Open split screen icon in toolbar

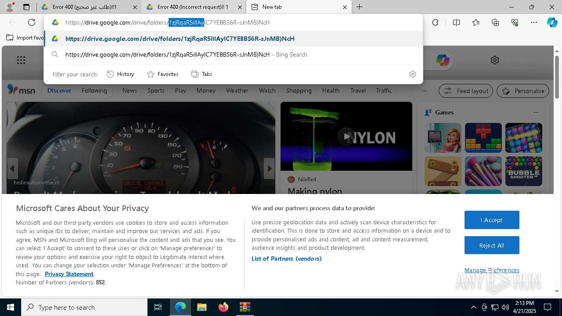(x=456, y=22)
